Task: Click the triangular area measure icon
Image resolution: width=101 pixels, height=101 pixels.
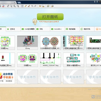Action: 43,6
